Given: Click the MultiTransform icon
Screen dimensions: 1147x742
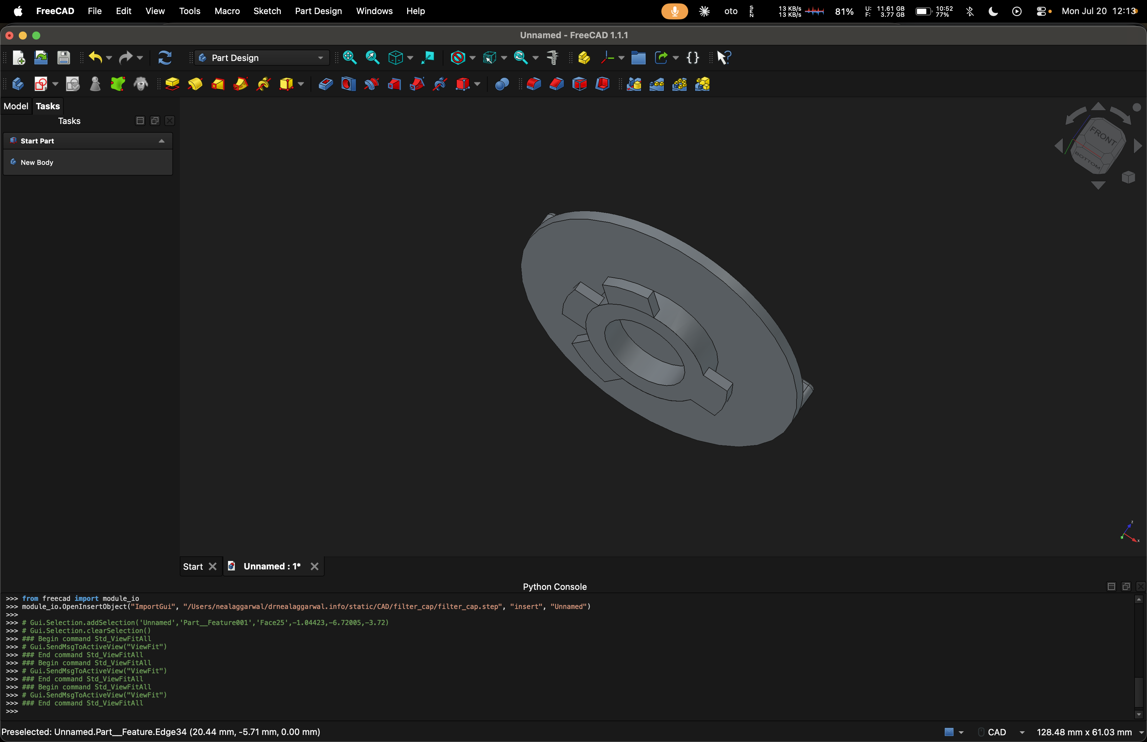Looking at the screenshot, I should (x=703, y=84).
